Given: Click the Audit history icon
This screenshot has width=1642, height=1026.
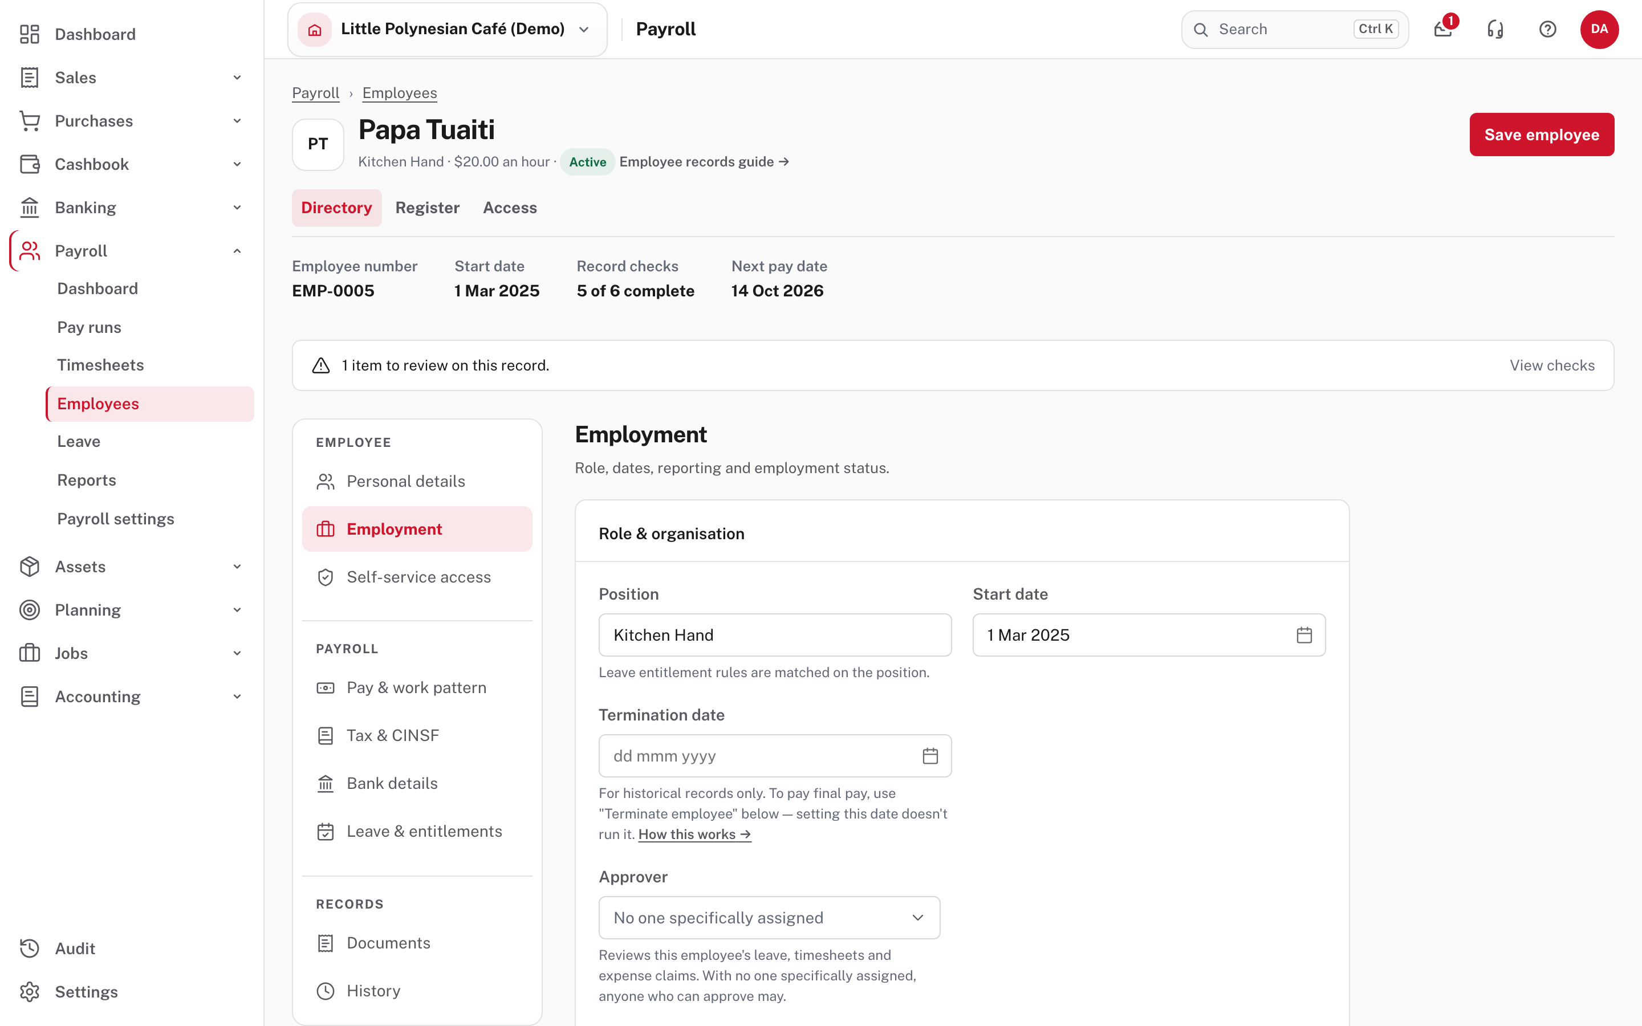Looking at the screenshot, I should (x=29, y=948).
